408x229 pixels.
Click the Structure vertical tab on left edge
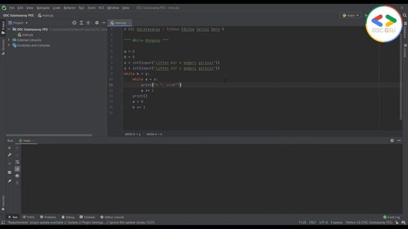coord(3,46)
